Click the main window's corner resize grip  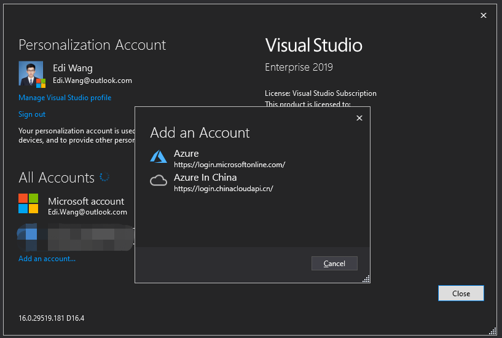[x=493, y=331]
